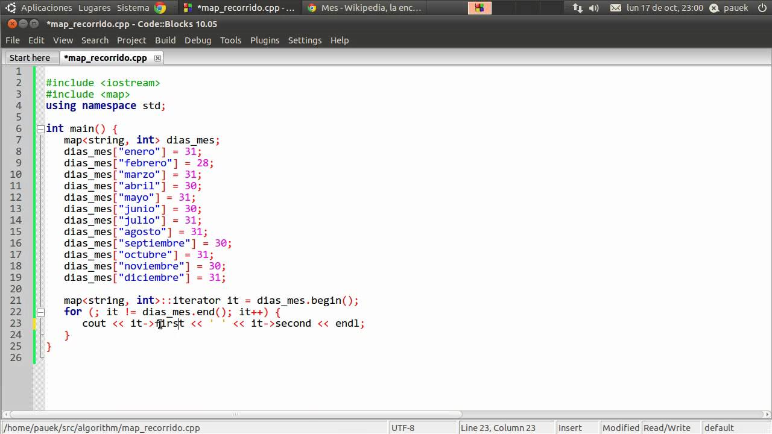Viewport: 772px width, 434px height.
Task: Click on "using namespace std;" line
Action: [106, 105]
